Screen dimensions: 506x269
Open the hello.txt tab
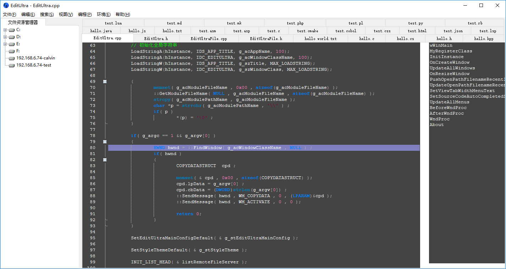(x=172, y=31)
